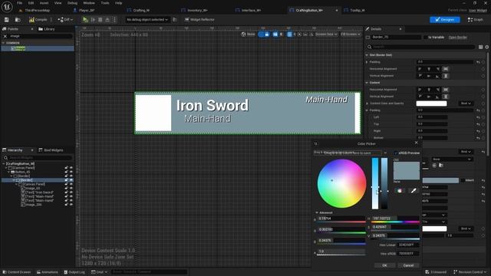This screenshot has height=276, width=491.
Task: Open the Library tab
Action: [47, 29]
